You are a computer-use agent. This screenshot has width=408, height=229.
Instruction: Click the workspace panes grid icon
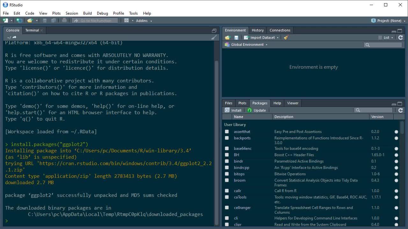[x=127, y=20]
